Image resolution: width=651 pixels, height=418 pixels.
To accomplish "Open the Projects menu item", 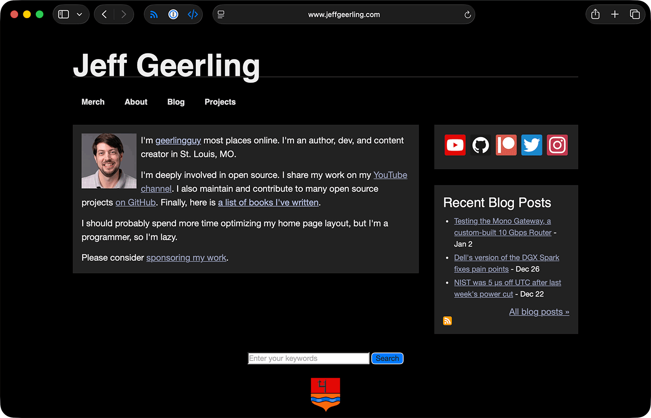I will click(x=220, y=102).
